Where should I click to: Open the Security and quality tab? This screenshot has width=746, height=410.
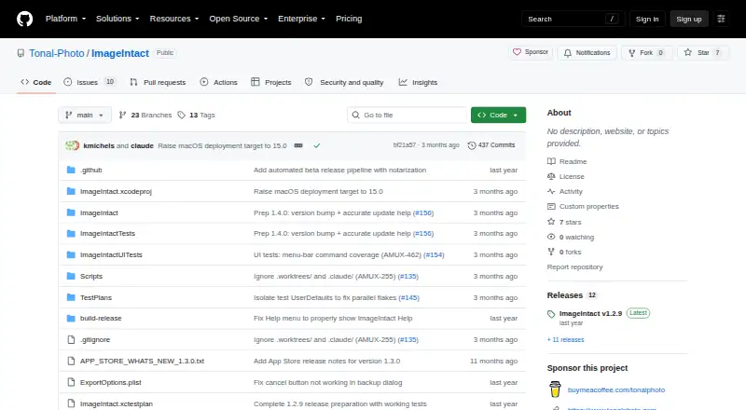(344, 82)
